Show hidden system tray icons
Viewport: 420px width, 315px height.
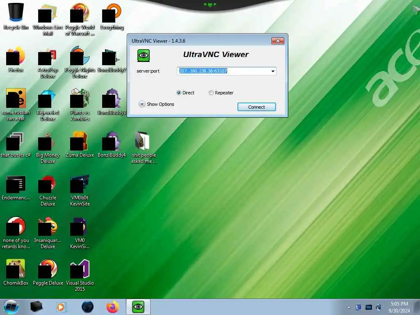[349, 308]
